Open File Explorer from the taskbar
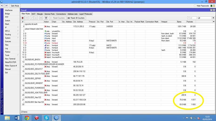The width and height of the screenshot is (216, 121). 7,118
